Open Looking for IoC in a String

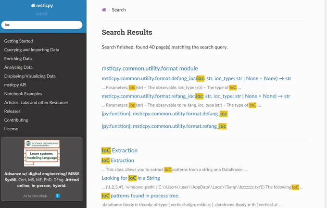pyautogui.click(x=131, y=178)
